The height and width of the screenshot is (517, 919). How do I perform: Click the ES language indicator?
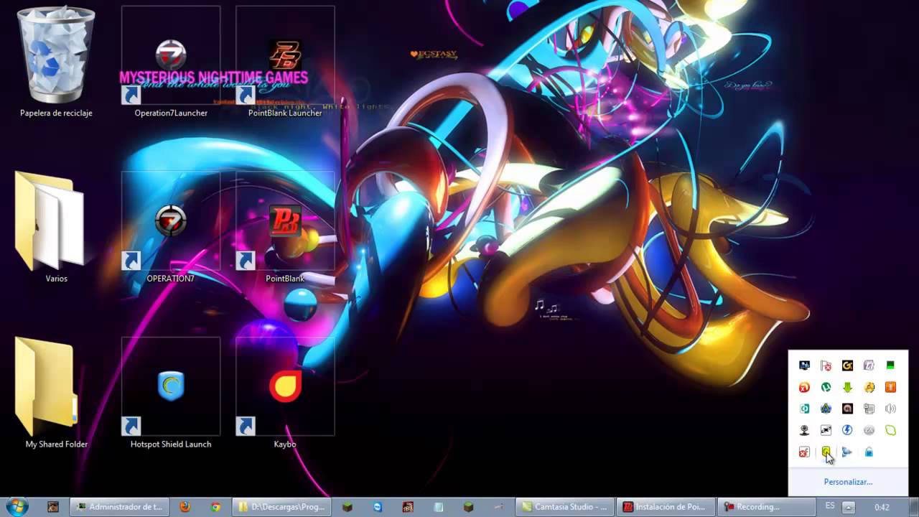[830, 506]
